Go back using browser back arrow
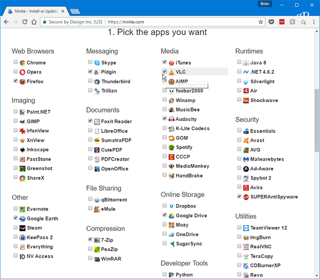Image resolution: width=320 pixels, height=279 pixels. [6, 22]
